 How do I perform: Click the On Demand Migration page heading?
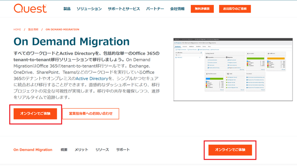[x=72, y=41]
